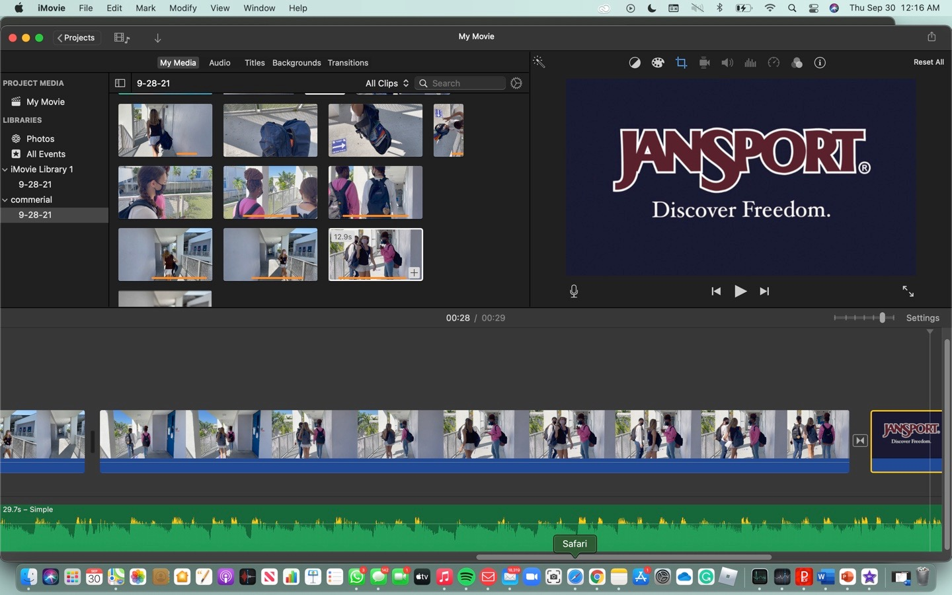The image size is (952, 595).
Task: Open Noise Reduction and Equalizer tool
Action: pos(750,63)
